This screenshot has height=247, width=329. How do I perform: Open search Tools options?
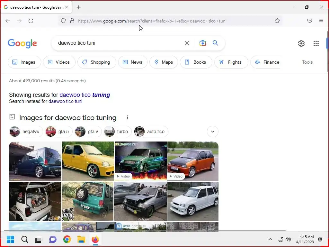(x=307, y=62)
